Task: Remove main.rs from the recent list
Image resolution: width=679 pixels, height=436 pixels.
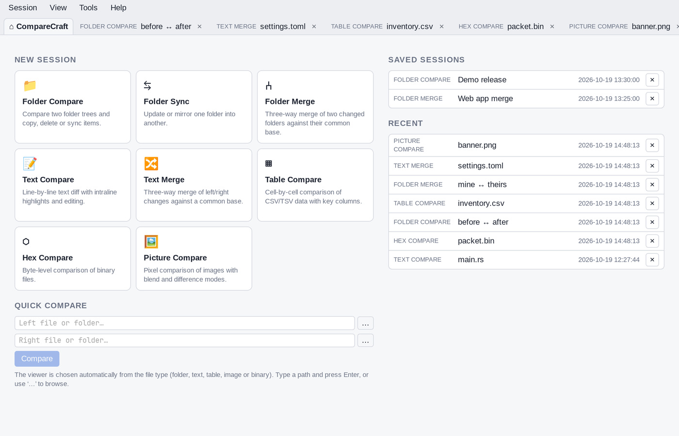Action: click(652, 260)
